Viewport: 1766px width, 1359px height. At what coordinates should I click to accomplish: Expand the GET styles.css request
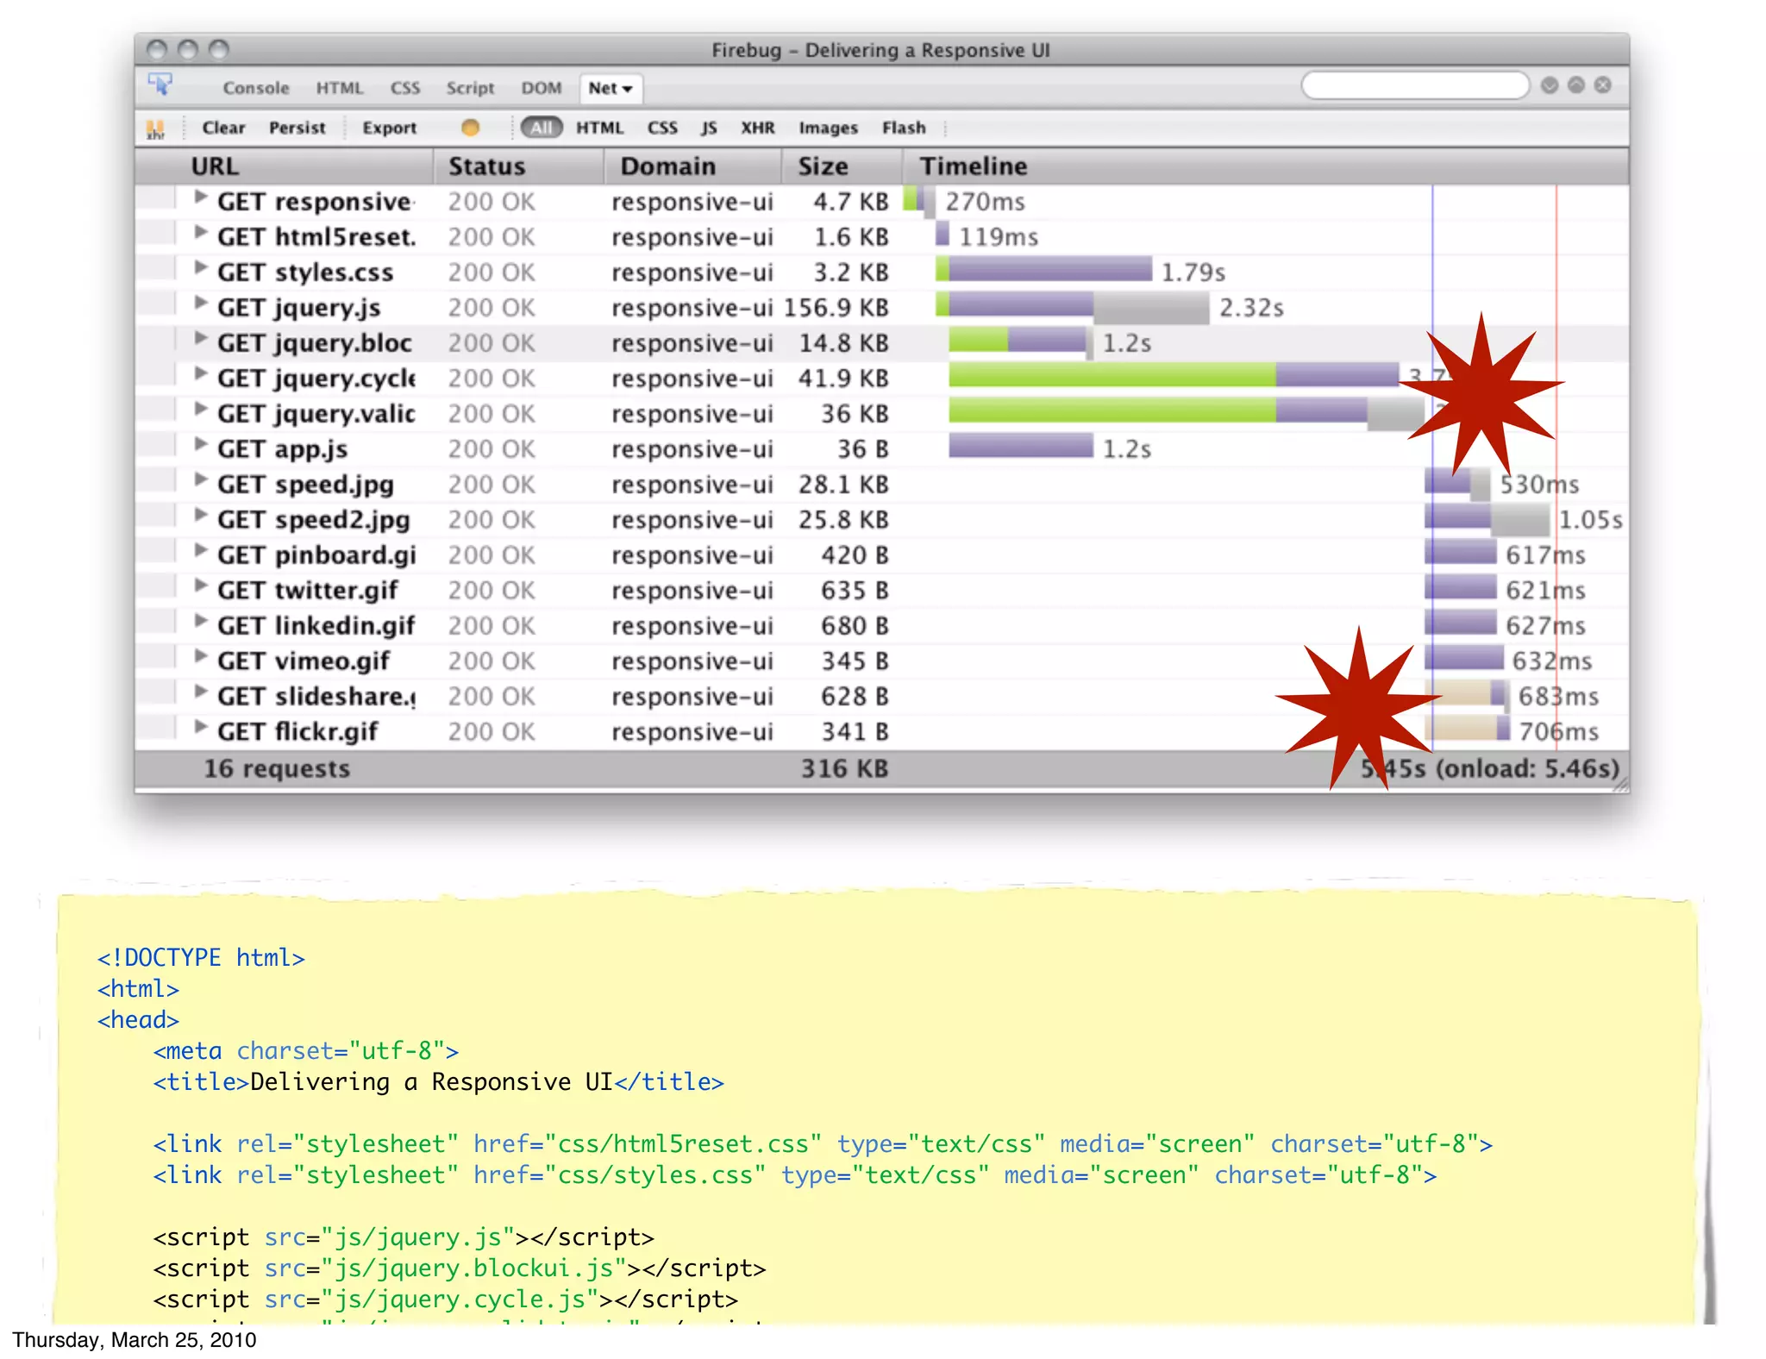(201, 267)
